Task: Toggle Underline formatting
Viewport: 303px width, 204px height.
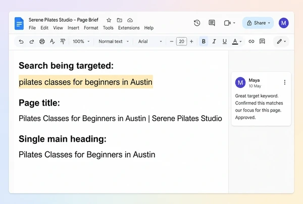Action: pyautogui.click(x=224, y=41)
